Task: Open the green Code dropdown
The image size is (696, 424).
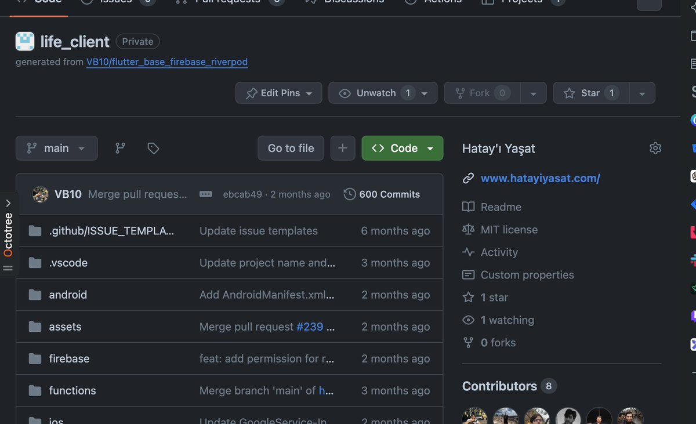Action: (x=402, y=148)
